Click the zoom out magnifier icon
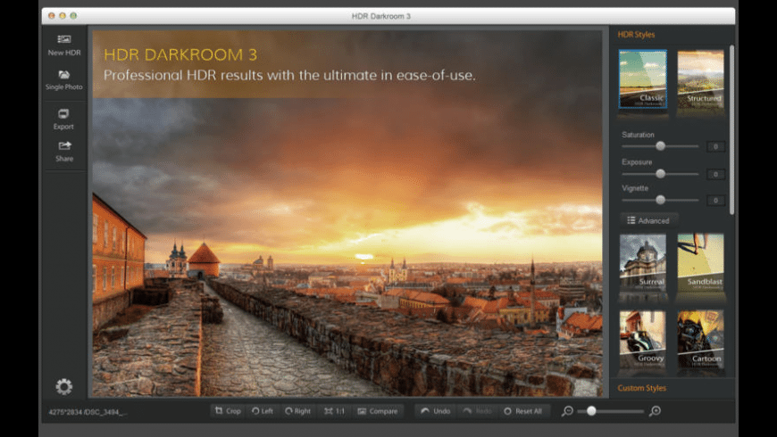777x437 pixels. 567,411
